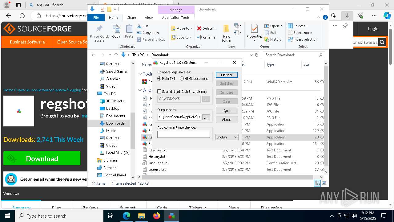Switch to the Share ribbon tab
This screenshot has height=222, width=394.
point(131,18)
